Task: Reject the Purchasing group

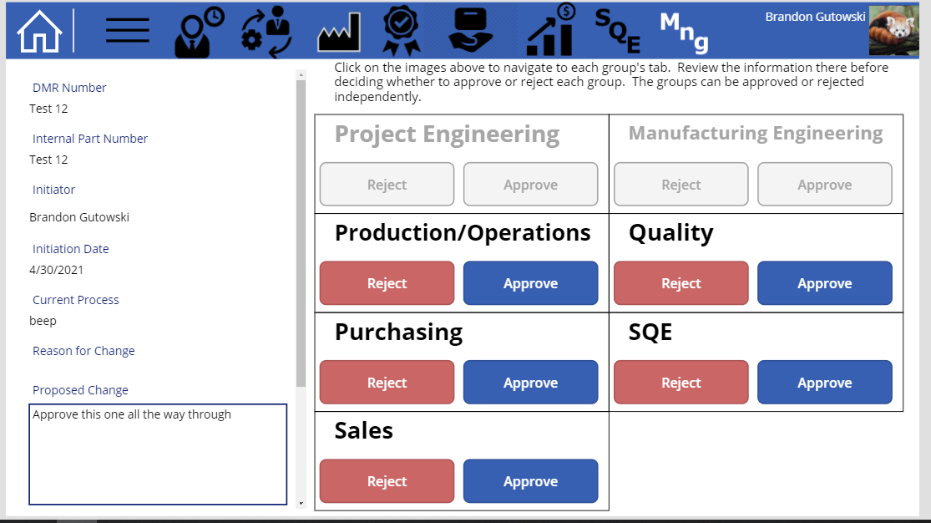Action: (387, 382)
